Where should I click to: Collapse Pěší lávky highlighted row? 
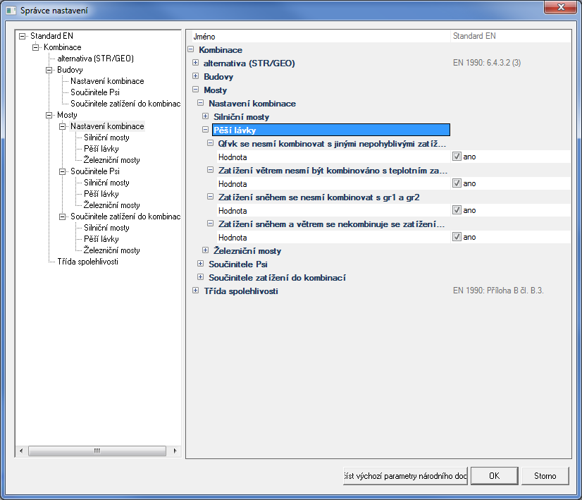pyautogui.click(x=205, y=130)
